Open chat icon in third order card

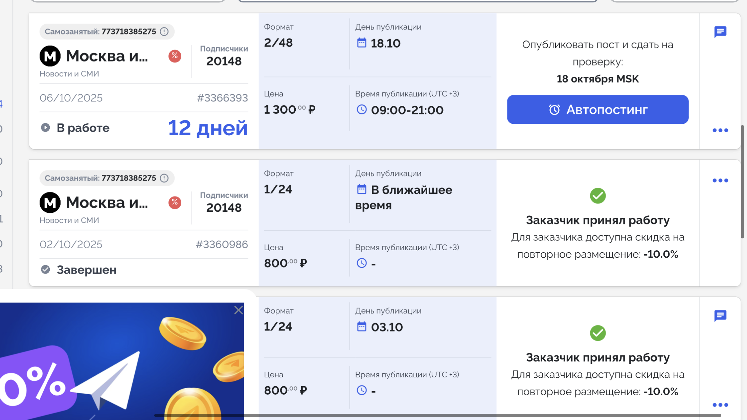tap(720, 316)
